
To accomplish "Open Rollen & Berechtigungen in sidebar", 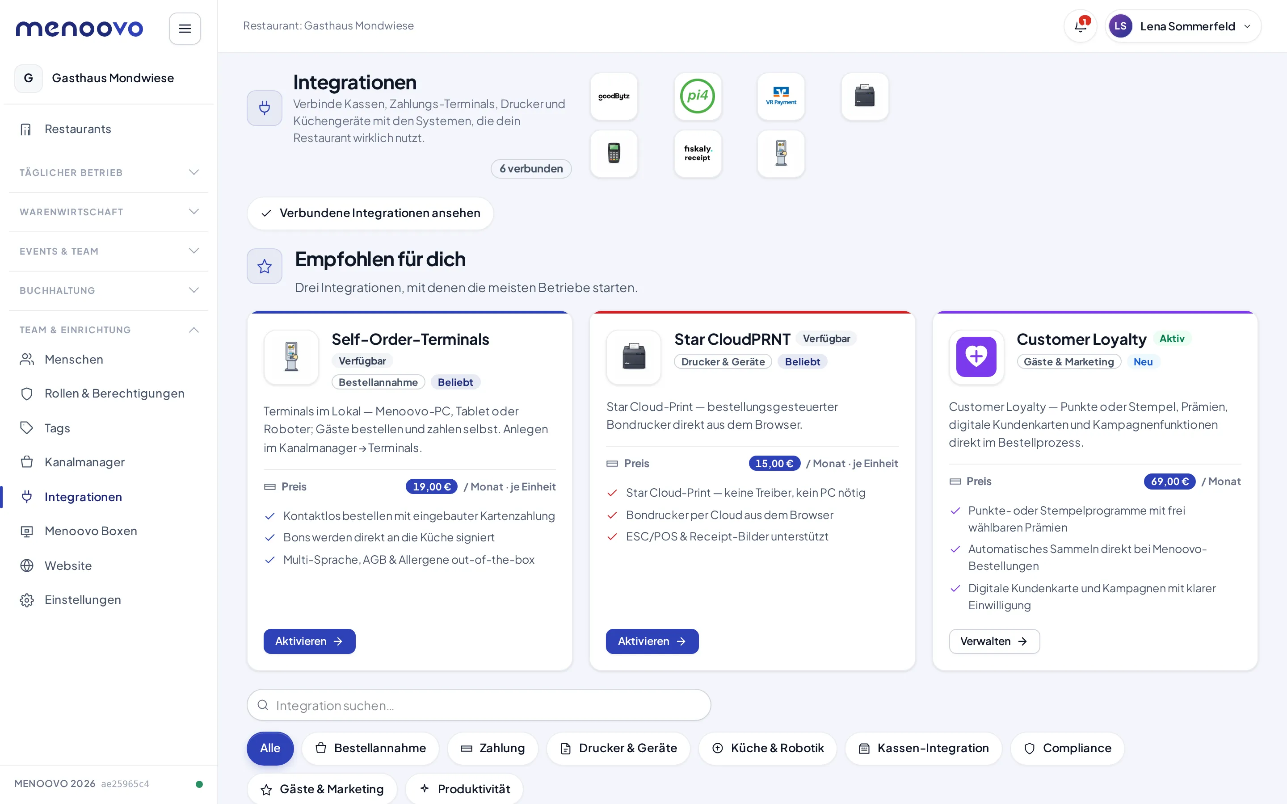I will [109, 394].
